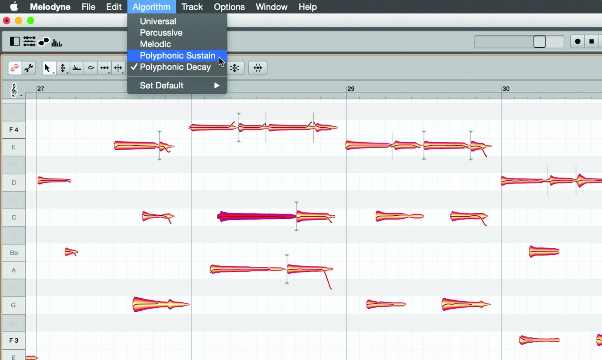Select the G note blob before bar 28

pos(161,304)
